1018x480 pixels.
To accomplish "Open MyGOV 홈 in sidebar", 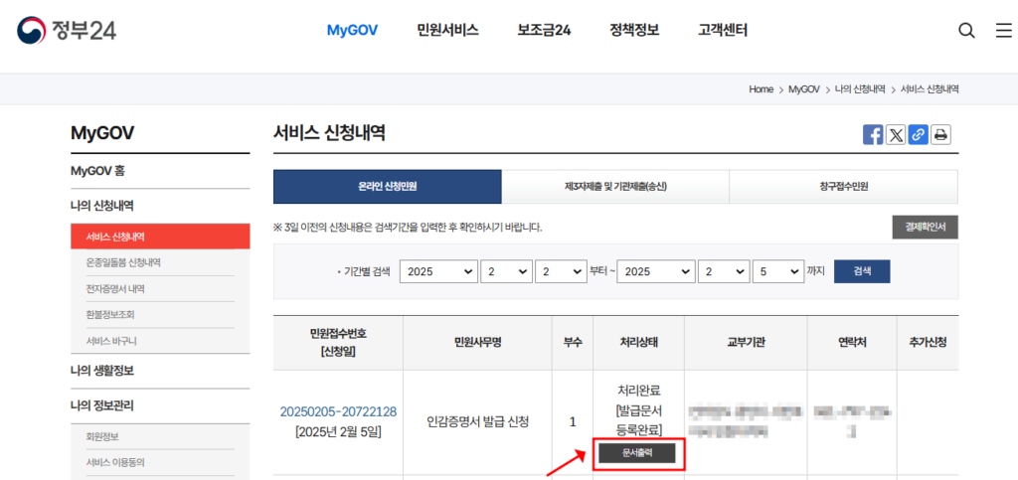I will coord(98,171).
